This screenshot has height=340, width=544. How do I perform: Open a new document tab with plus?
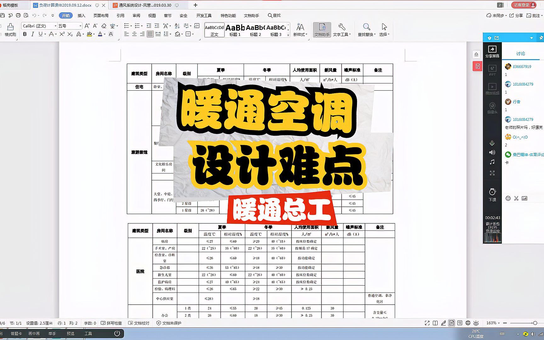tap(195, 5)
